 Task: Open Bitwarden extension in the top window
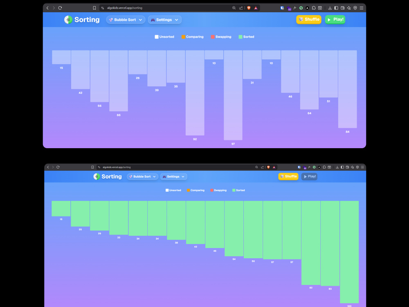point(282,8)
